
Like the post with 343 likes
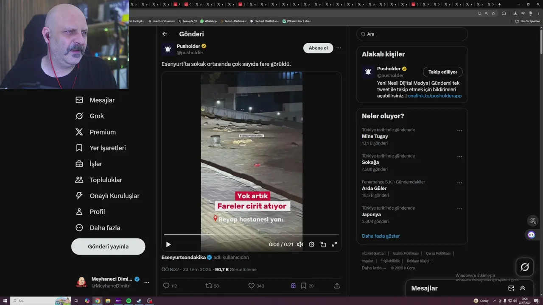tap(252, 286)
